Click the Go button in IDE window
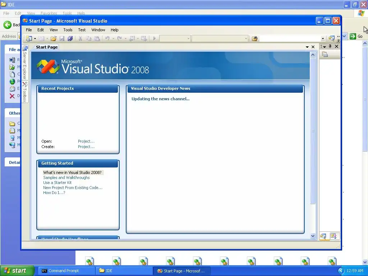The width and height of the screenshot is (368, 276). point(356,36)
